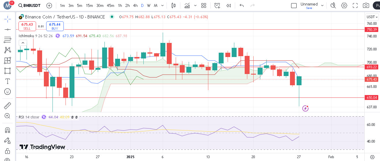Open symbol search for BNBUSDT
Viewport: 380px width, 161px height.
[x=29, y=5]
